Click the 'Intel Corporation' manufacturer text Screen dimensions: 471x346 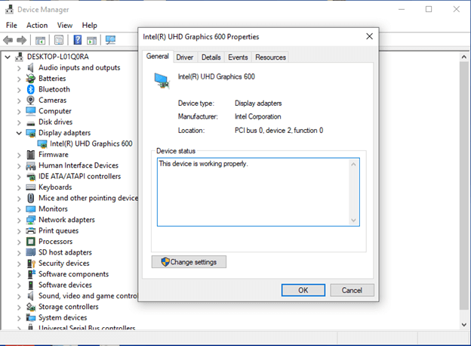(257, 116)
